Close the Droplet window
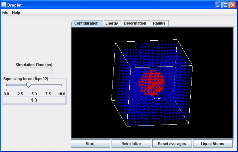Image resolution: width=238 pixels, height=152 pixels. pos(233,5)
